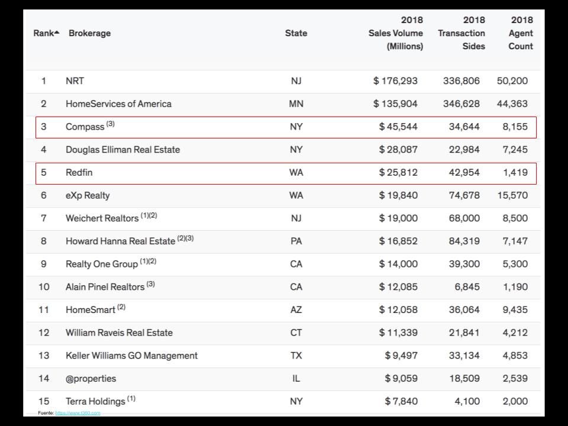This screenshot has width=568, height=426.
Task: Click agent count value 44,363
Action: click(x=512, y=104)
